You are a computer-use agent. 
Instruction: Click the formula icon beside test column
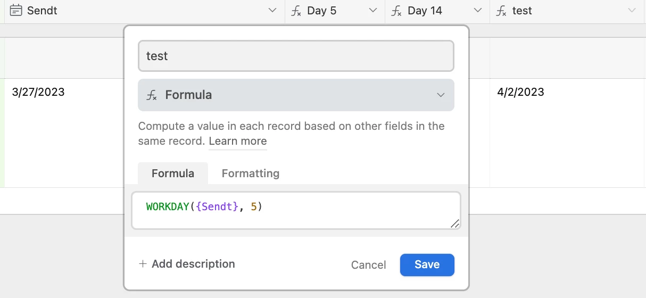coord(501,11)
